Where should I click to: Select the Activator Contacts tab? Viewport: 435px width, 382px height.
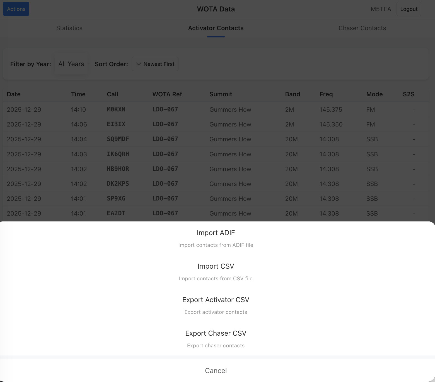tap(216, 28)
